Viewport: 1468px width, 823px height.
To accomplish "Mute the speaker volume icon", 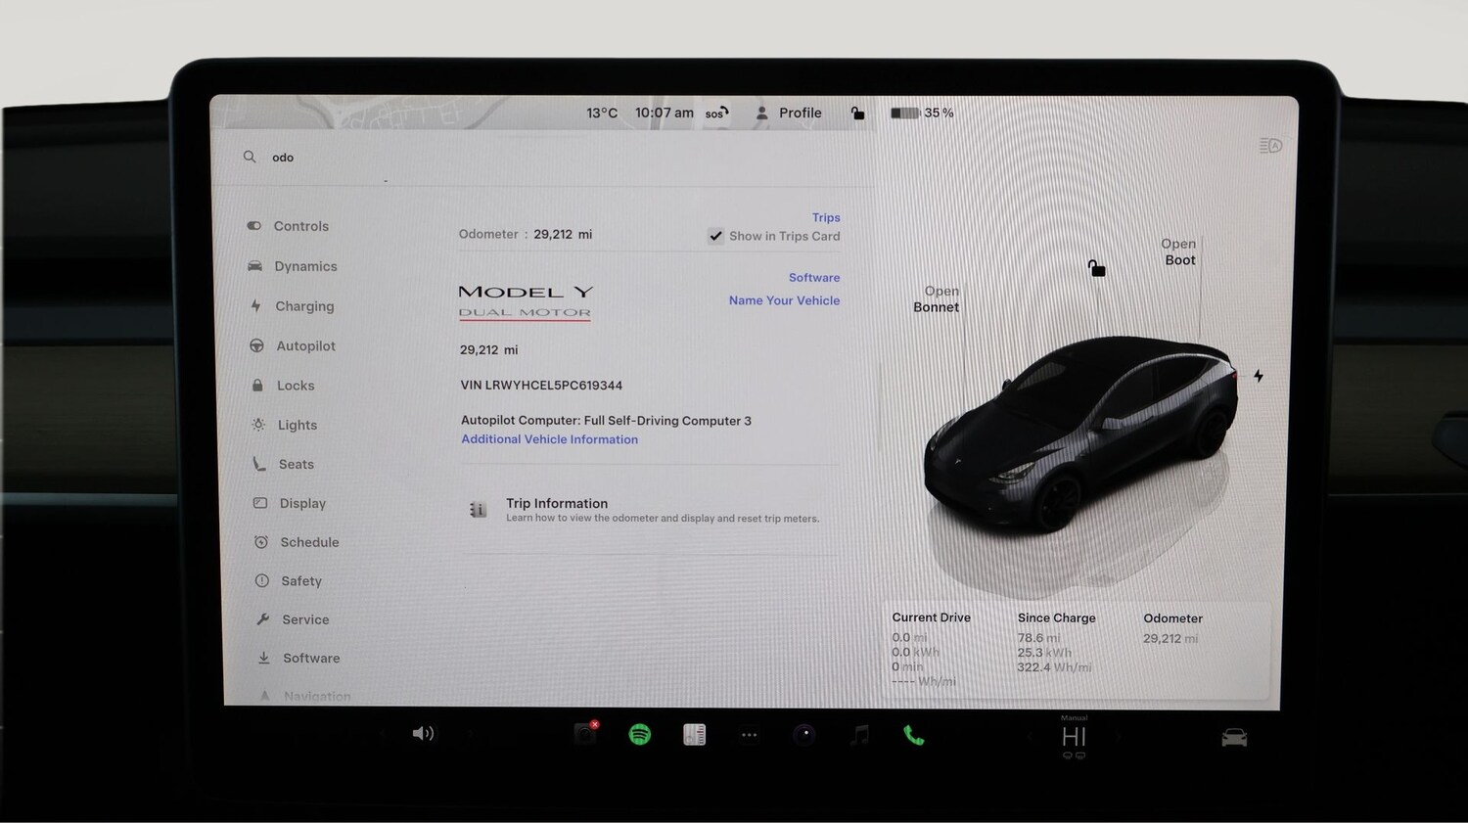I will click(423, 733).
